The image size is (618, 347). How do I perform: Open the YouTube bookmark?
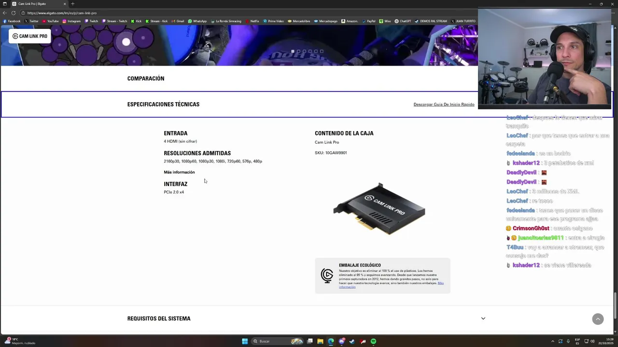pos(50,21)
